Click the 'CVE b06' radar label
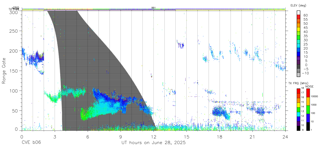This screenshot has width=321, height=148. pyautogui.click(x=31, y=143)
